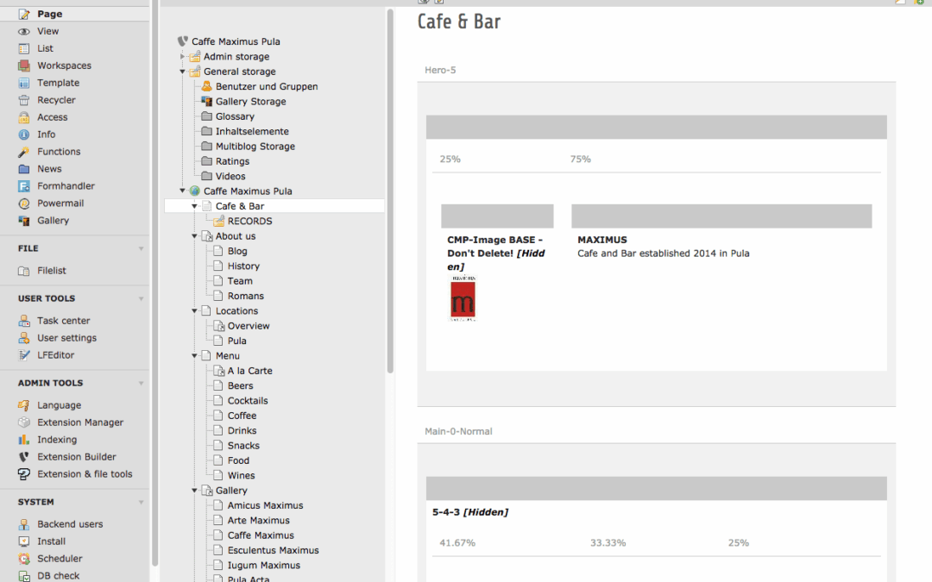
Task: Click the '5-4-3 [Hidden]' element title
Action: [470, 512]
